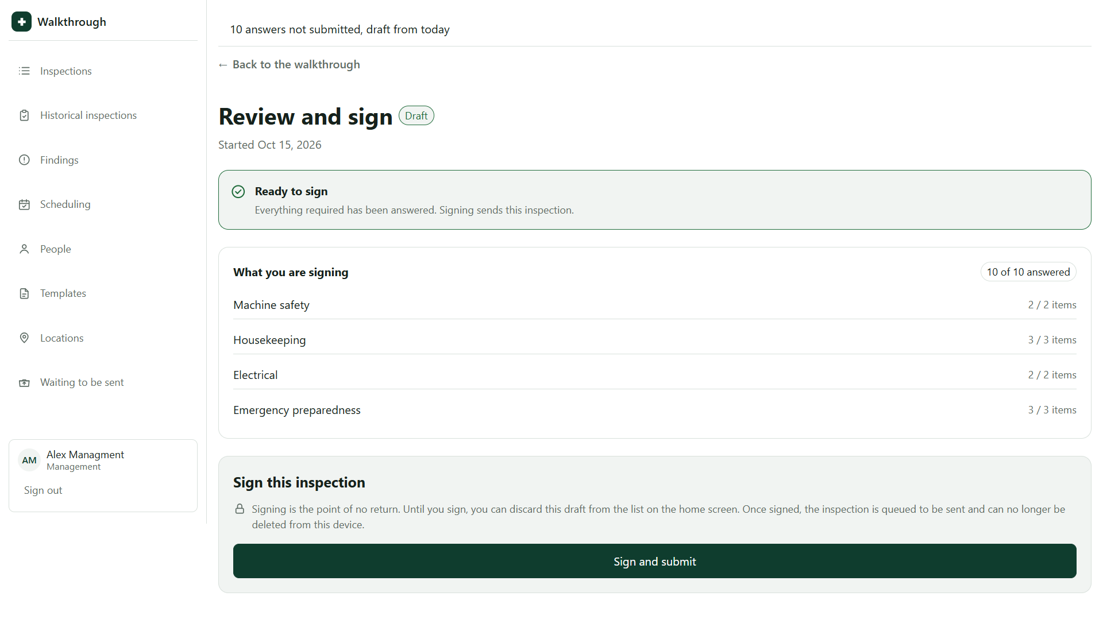
Task: Click 3 / 3 items for Emergency preparedness
Action: (1052, 410)
